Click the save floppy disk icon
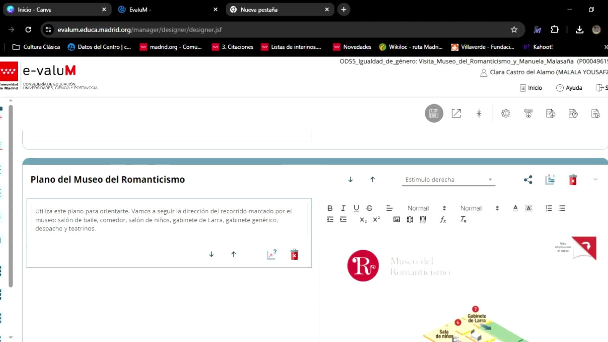Screen dimensions: 608x342 tap(434, 113)
